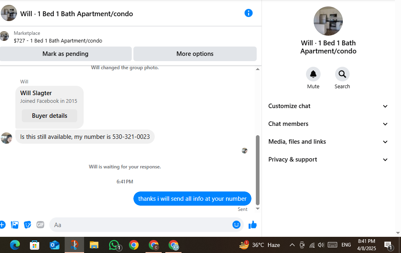View Buyer details for Will Slagter
This screenshot has width=401, height=253.
point(49,116)
